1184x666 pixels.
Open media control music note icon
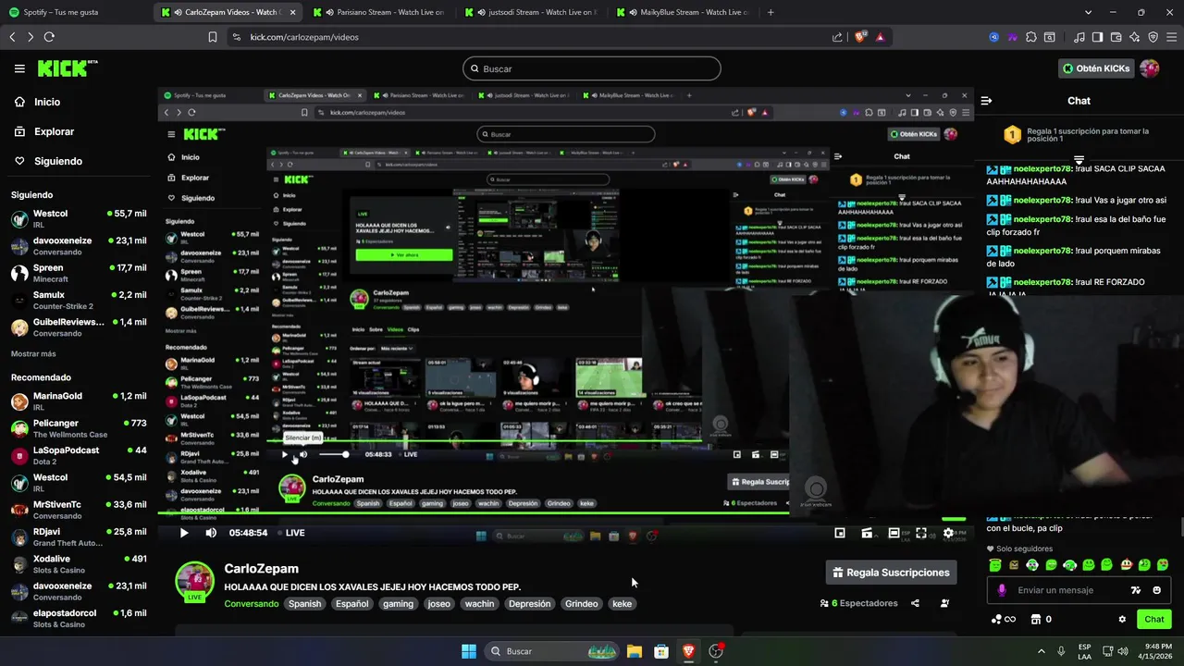click(1079, 37)
